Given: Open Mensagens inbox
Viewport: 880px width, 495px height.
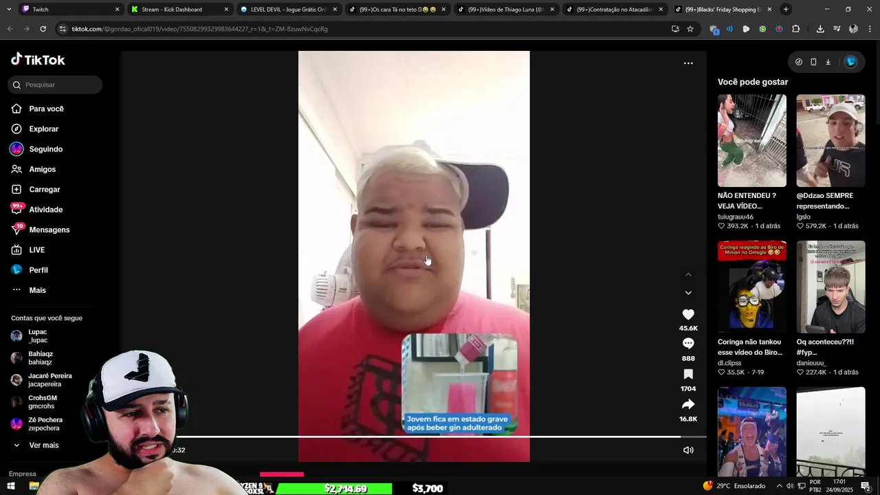Looking at the screenshot, I should pos(49,230).
